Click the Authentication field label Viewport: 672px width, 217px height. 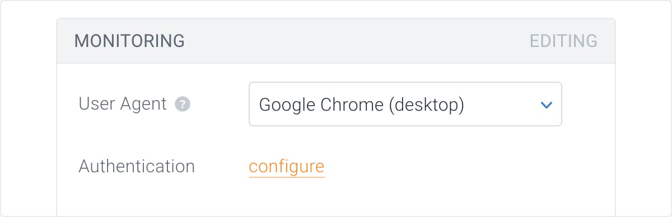[x=137, y=166]
